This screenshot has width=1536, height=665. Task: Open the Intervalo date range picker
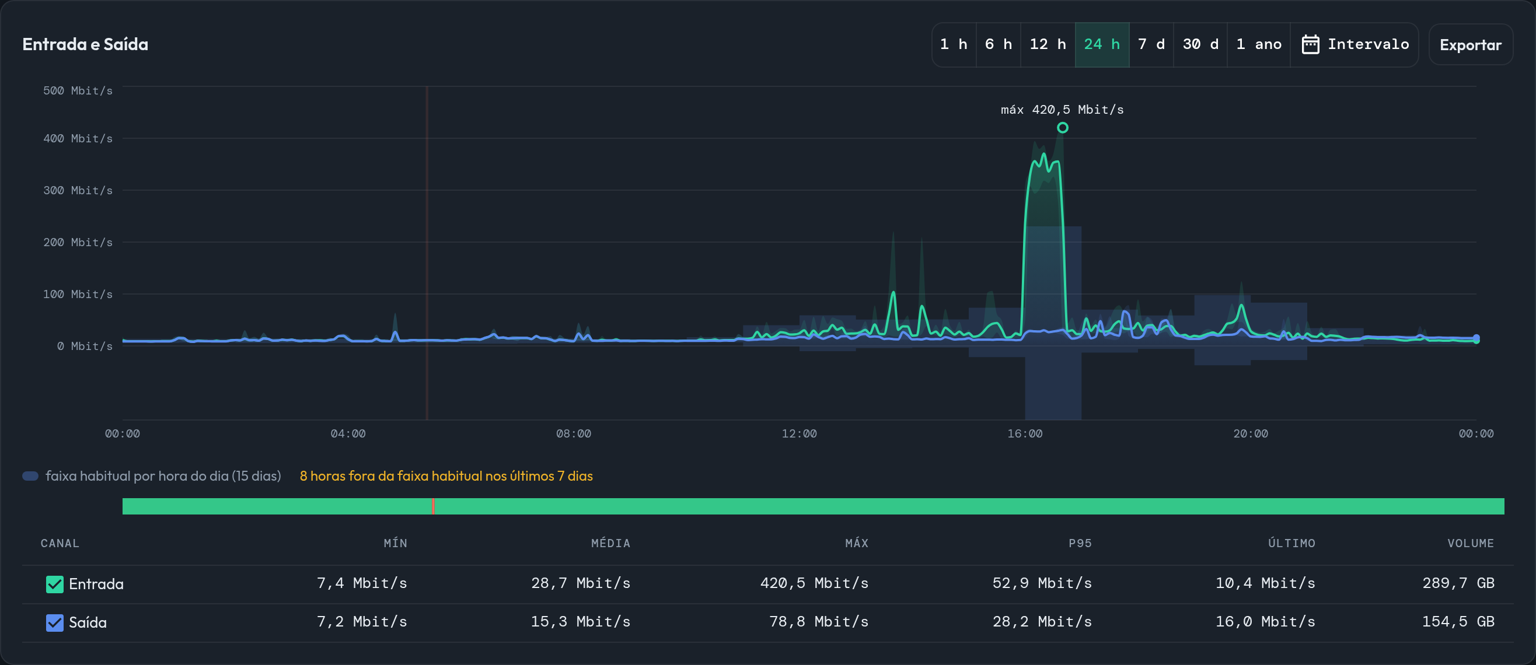click(1354, 45)
